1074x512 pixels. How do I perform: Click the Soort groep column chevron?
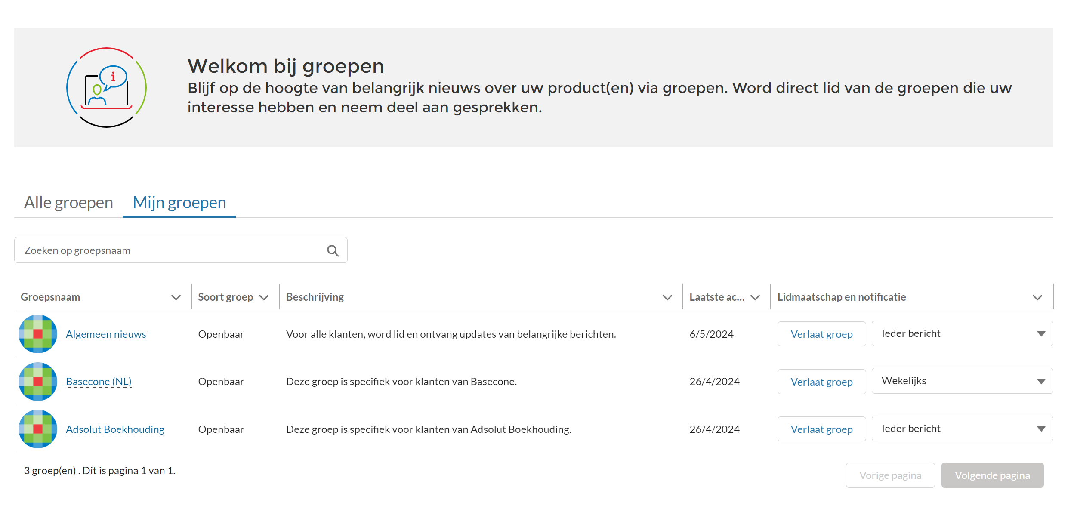click(264, 297)
